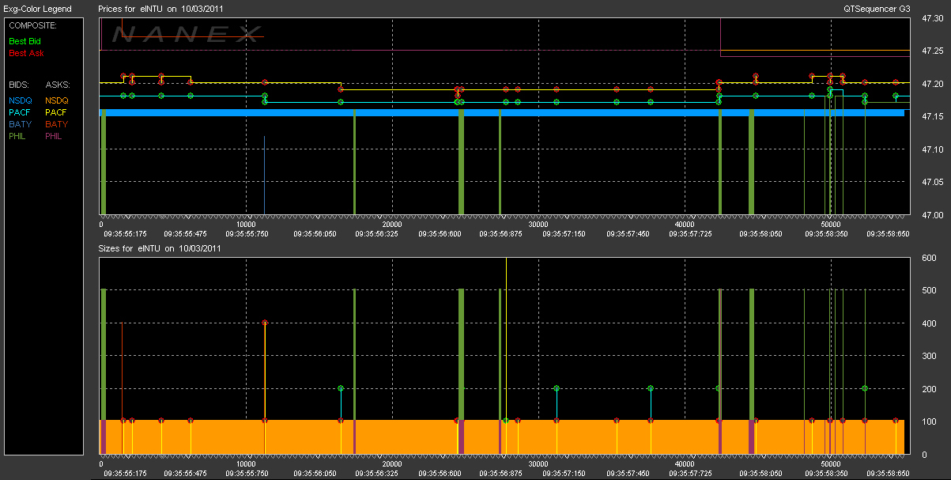Click the red Best Ask legend entry
The width and height of the screenshot is (951, 480).
(26, 53)
